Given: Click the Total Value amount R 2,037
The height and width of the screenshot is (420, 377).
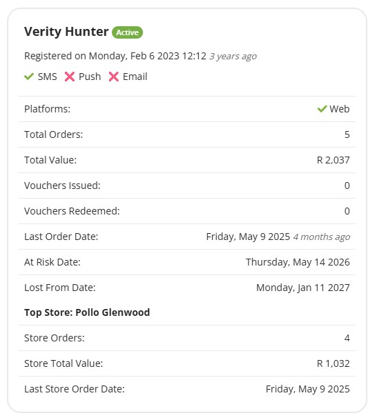Looking at the screenshot, I should coord(333,160).
